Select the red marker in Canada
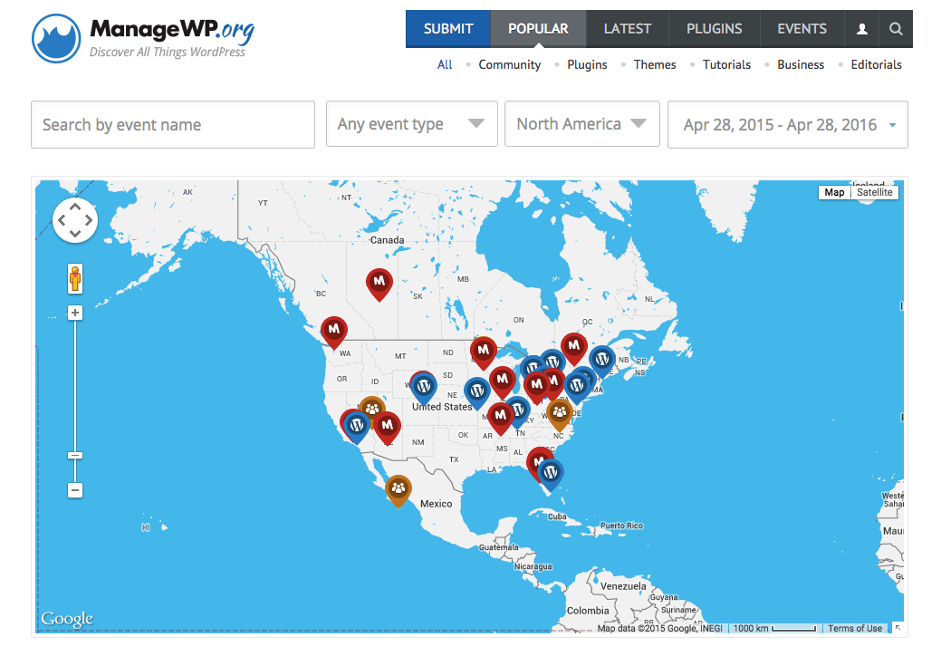Image resolution: width=941 pixels, height=666 pixels. coord(379,283)
